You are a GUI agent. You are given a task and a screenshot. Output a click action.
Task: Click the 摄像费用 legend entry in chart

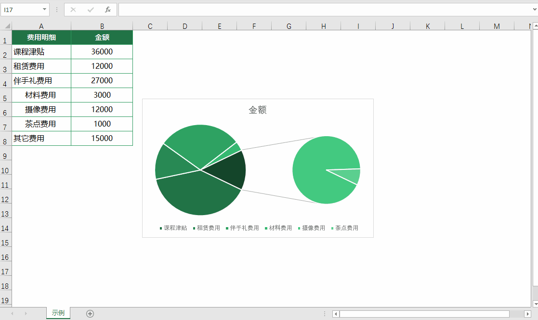[312, 228]
